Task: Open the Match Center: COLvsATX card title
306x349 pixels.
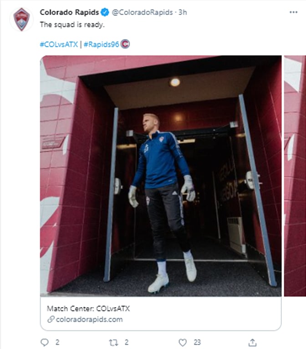Action: pyautogui.click(x=88, y=308)
